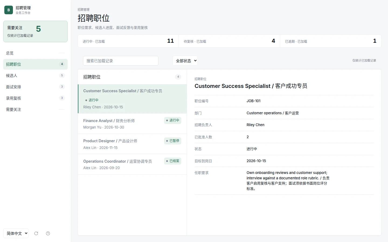This screenshot has width=388, height=242.
Task: Select the Product Designer / 产品设计师 row
Action: click(132, 144)
